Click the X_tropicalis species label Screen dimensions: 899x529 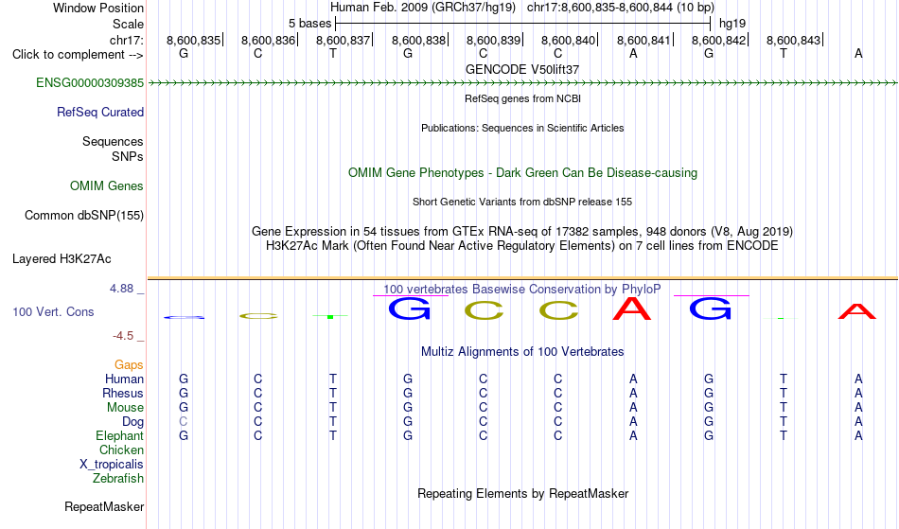(112, 465)
